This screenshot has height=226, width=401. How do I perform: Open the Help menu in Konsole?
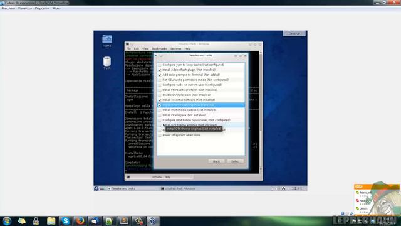(x=187, y=49)
